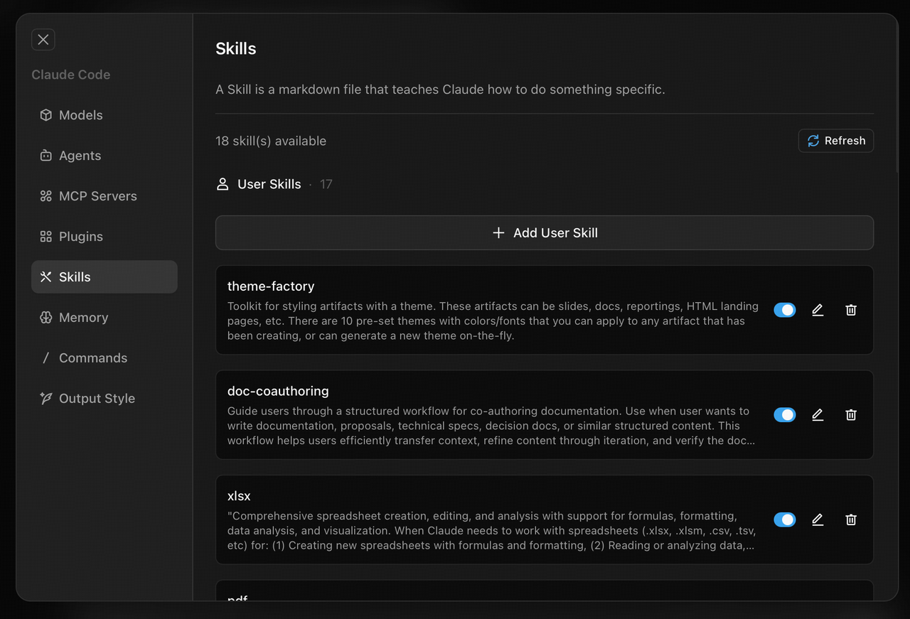
Task: Click the MCP Servers grid icon
Action: pyautogui.click(x=45, y=195)
